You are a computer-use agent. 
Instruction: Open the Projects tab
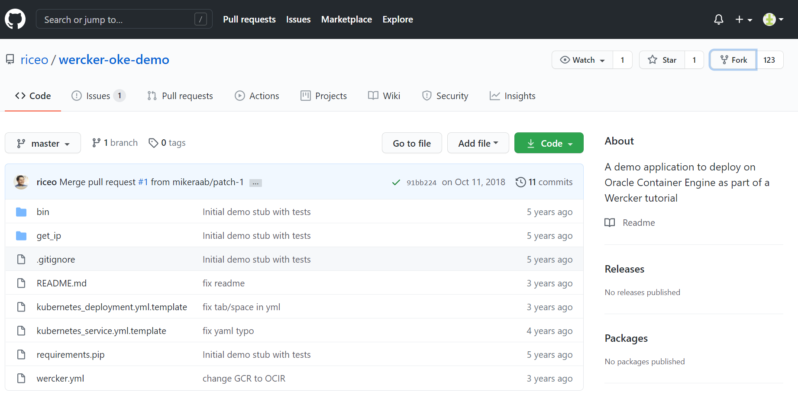coord(324,96)
